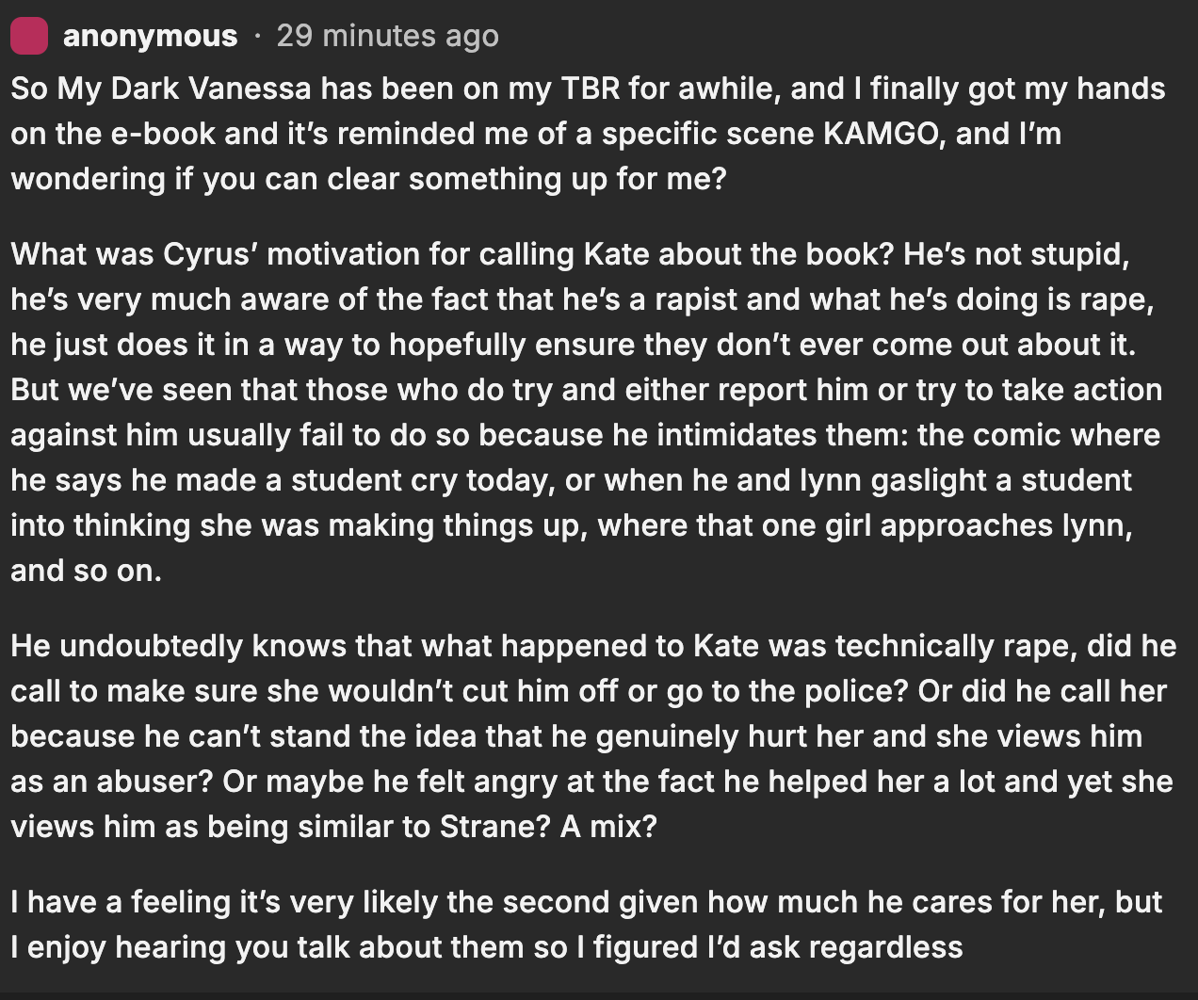Click the last paragraph starting "I have a feeling"

tap(584, 925)
